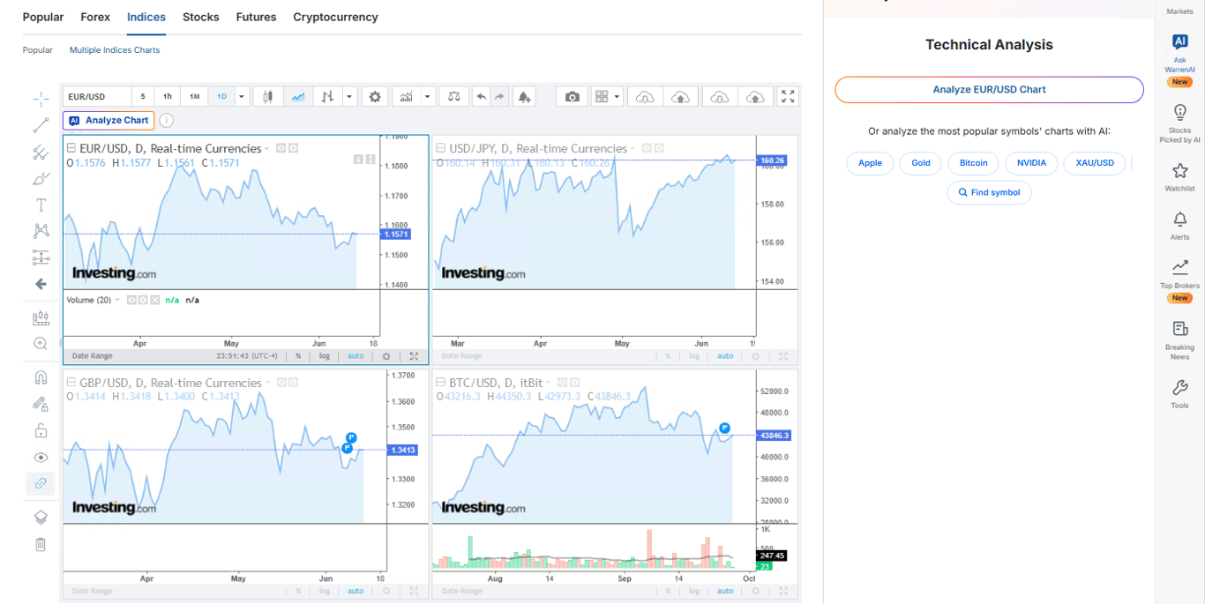Open compare symbols scales icon
The width and height of the screenshot is (1205, 604).
(x=454, y=97)
